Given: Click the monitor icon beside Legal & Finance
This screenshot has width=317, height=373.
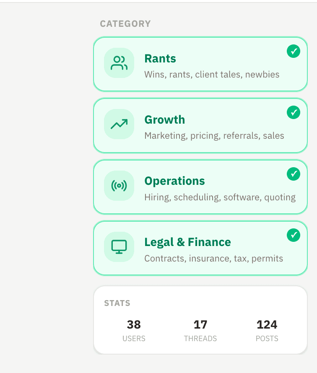Looking at the screenshot, I should (119, 247).
